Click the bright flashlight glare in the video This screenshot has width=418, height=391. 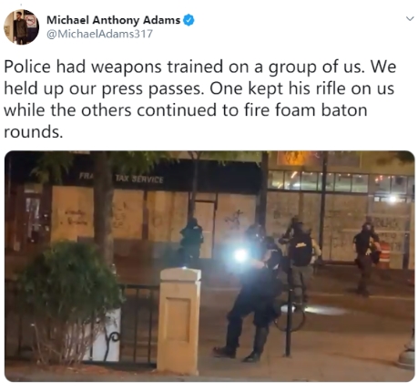coord(240,255)
